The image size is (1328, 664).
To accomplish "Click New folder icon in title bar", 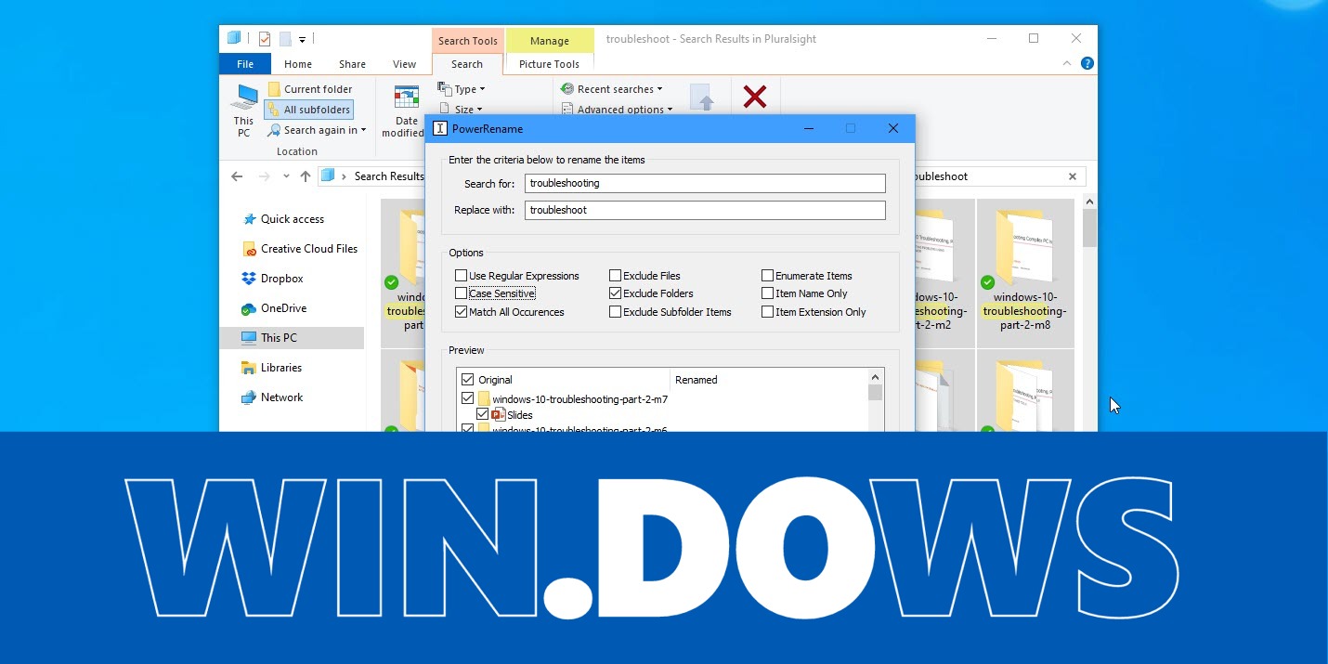I will click(x=285, y=39).
